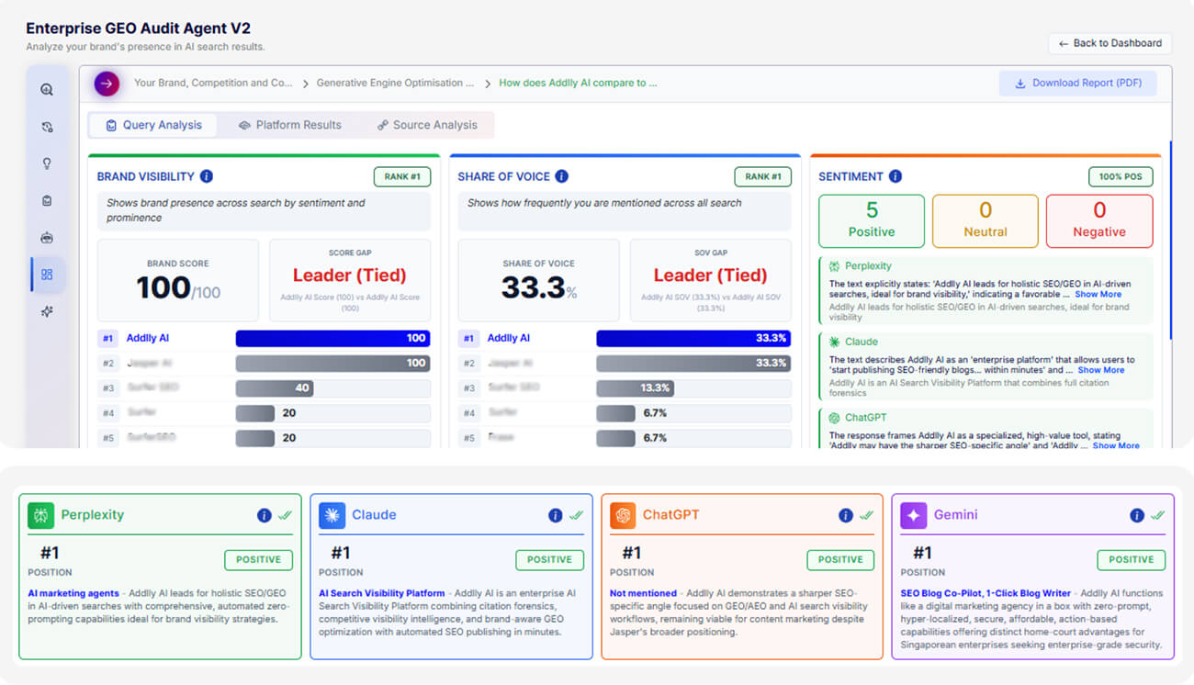Click the ChatGPT logo icon in bottom card
This screenshot has width=1194, height=685.
(623, 515)
